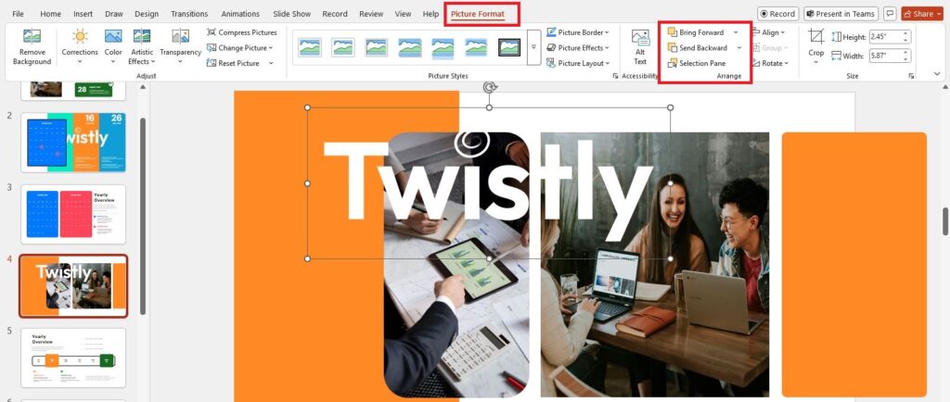The height and width of the screenshot is (402, 950).
Task: Increase Height with the up spinner
Action: [906, 34]
